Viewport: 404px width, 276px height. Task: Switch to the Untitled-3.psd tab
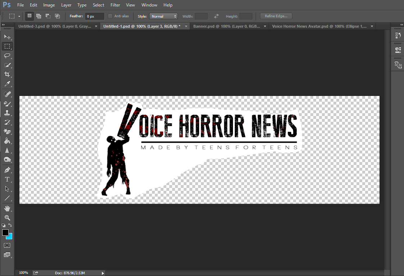[x=55, y=26]
